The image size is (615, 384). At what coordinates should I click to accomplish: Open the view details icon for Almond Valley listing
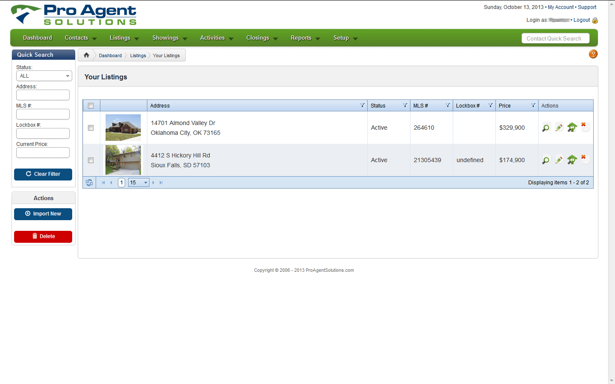click(546, 127)
